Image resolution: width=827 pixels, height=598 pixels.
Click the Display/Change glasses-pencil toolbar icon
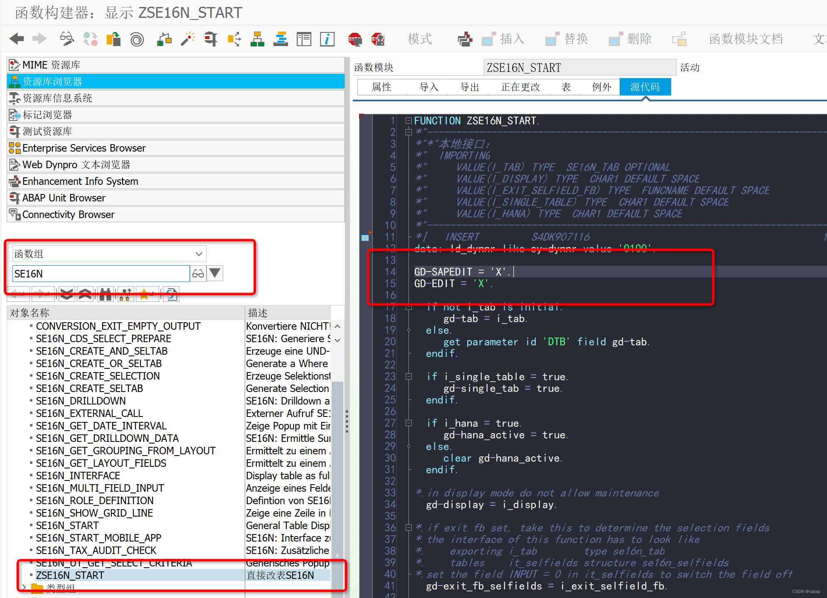(66, 39)
